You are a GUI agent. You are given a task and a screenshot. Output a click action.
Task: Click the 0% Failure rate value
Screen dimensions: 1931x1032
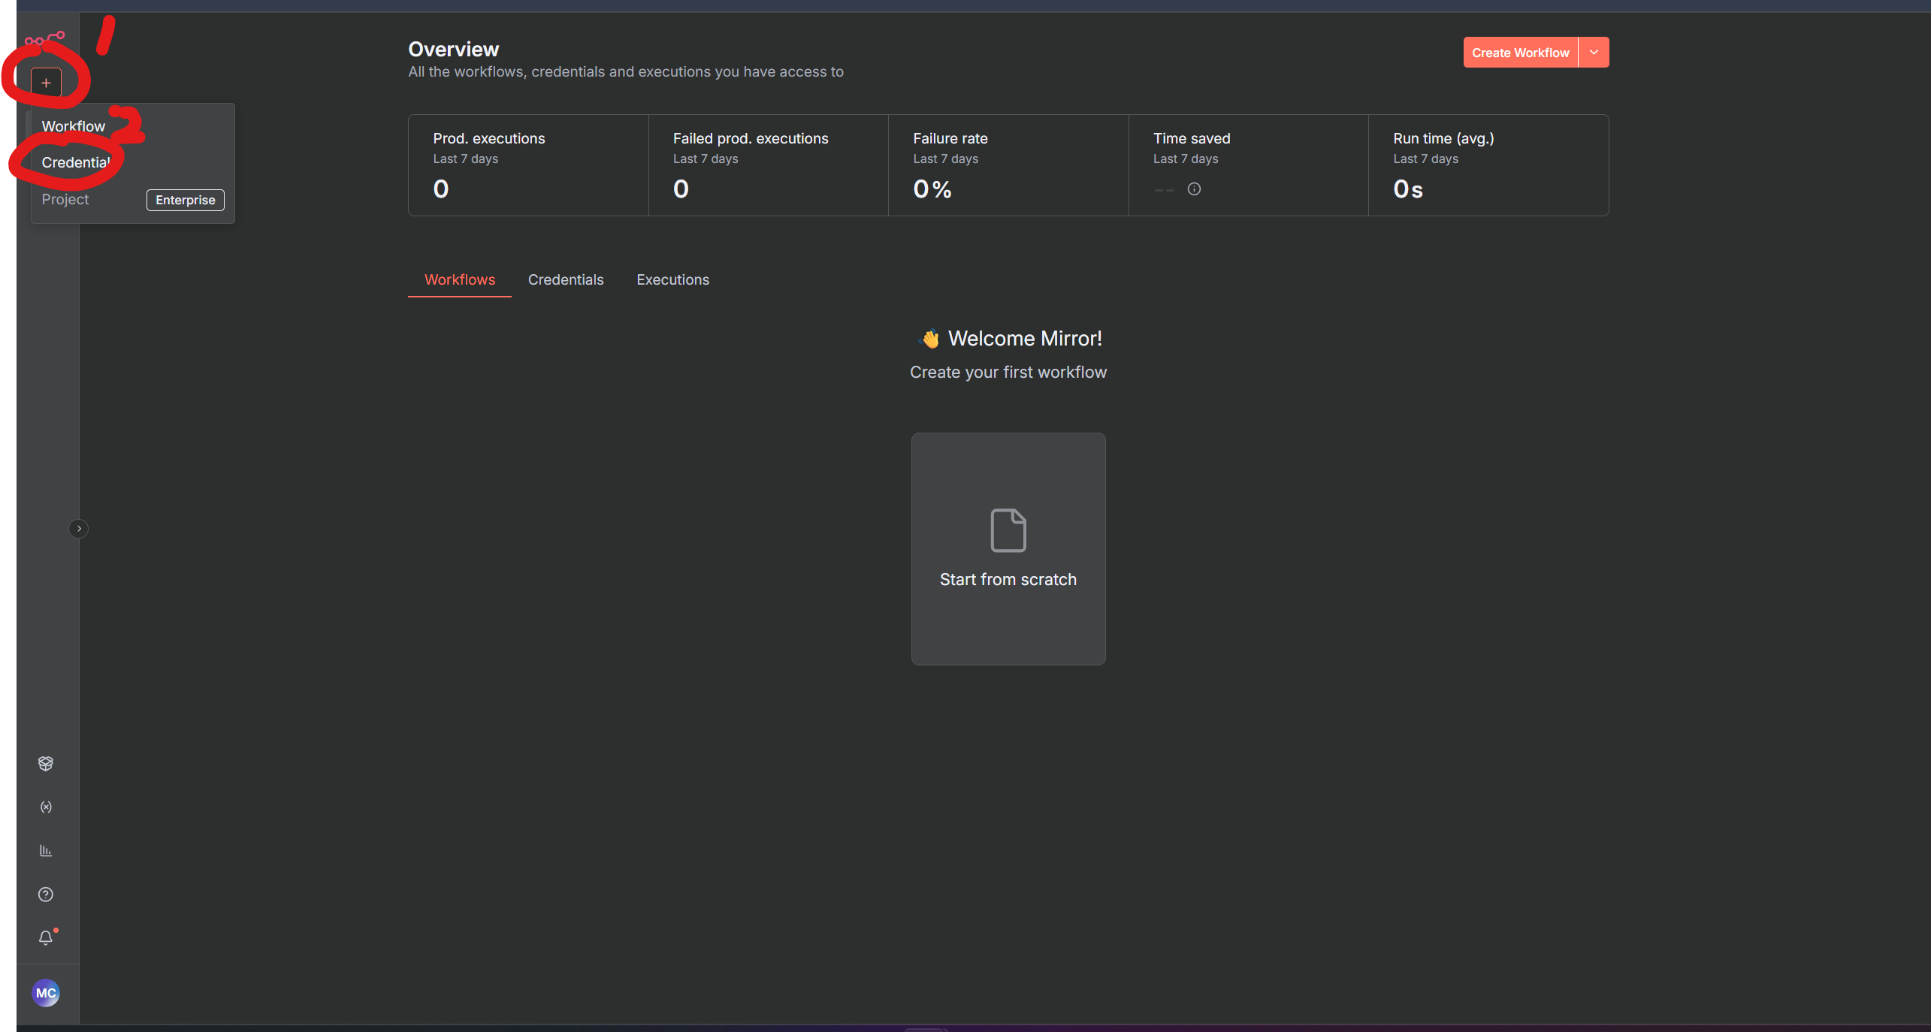[932, 189]
